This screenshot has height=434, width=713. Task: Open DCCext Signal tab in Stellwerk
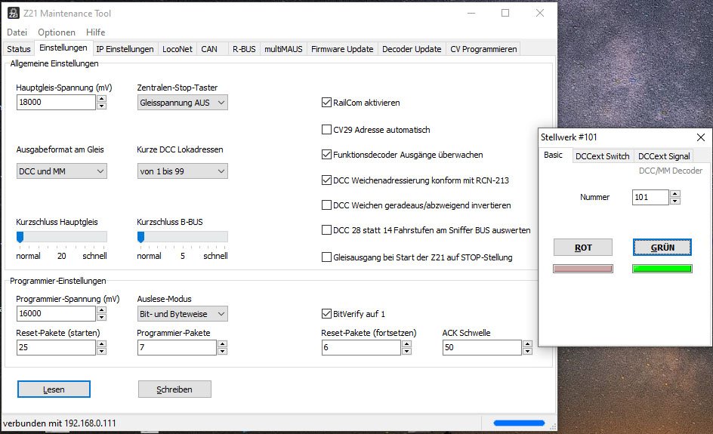point(663,156)
